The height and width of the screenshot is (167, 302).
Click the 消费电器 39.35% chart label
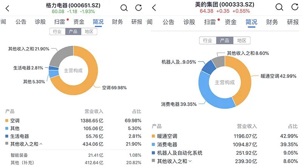coord(179,104)
